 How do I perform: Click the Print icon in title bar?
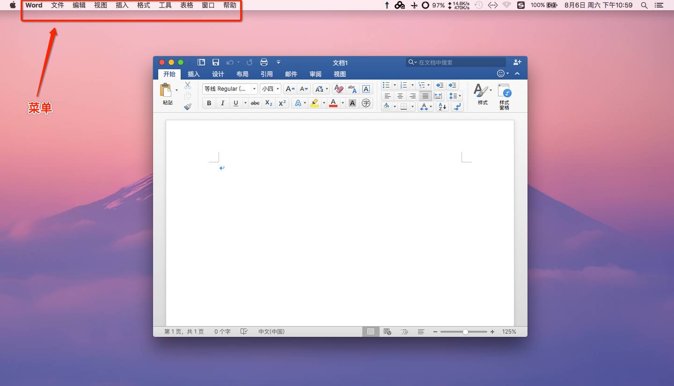[x=264, y=62]
